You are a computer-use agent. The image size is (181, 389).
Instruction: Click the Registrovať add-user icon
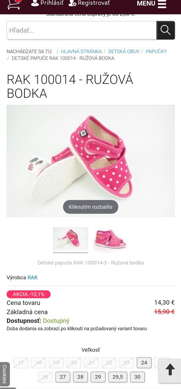pyautogui.click(x=72, y=3)
